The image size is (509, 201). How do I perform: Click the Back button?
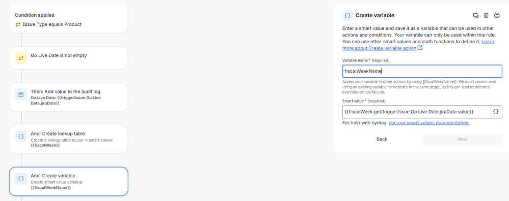[382, 139]
